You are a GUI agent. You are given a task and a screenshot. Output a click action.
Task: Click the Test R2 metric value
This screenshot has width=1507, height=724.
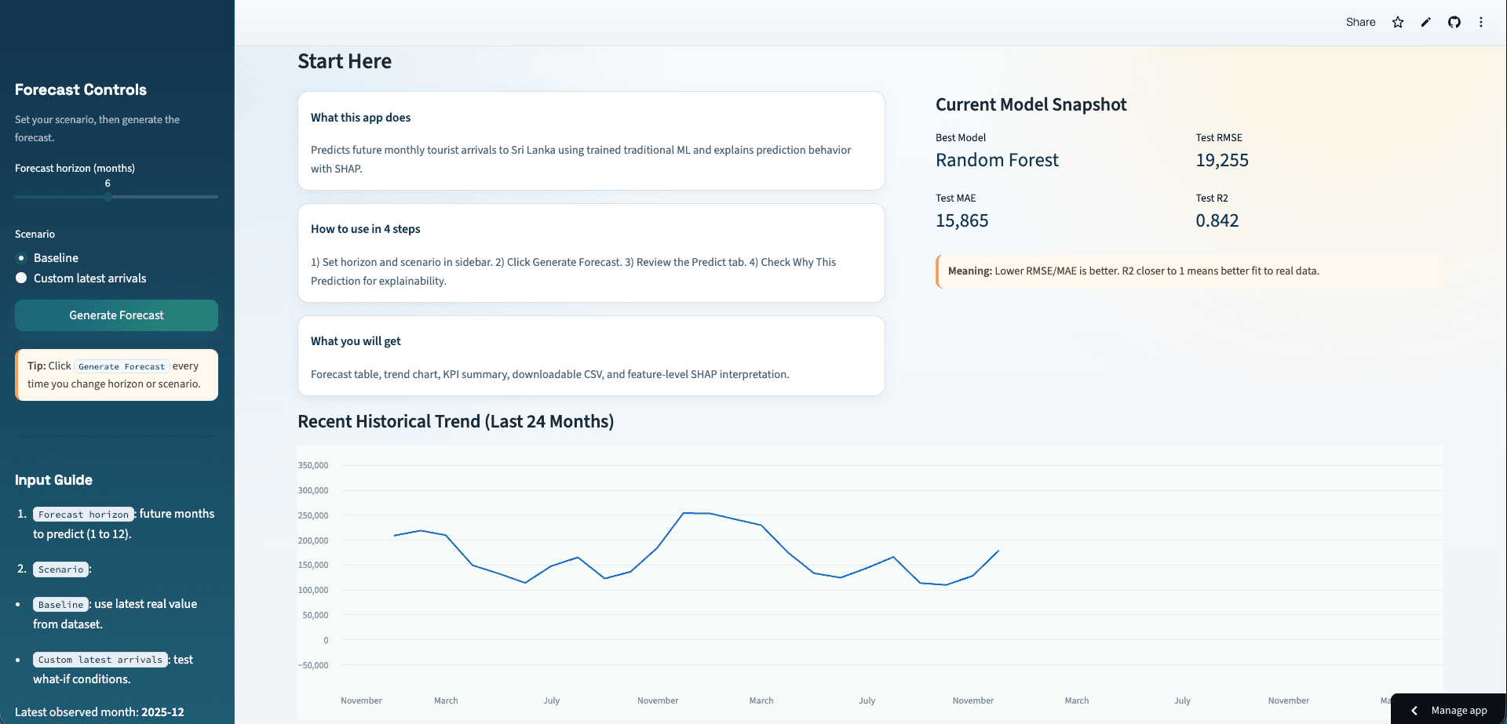1217,220
